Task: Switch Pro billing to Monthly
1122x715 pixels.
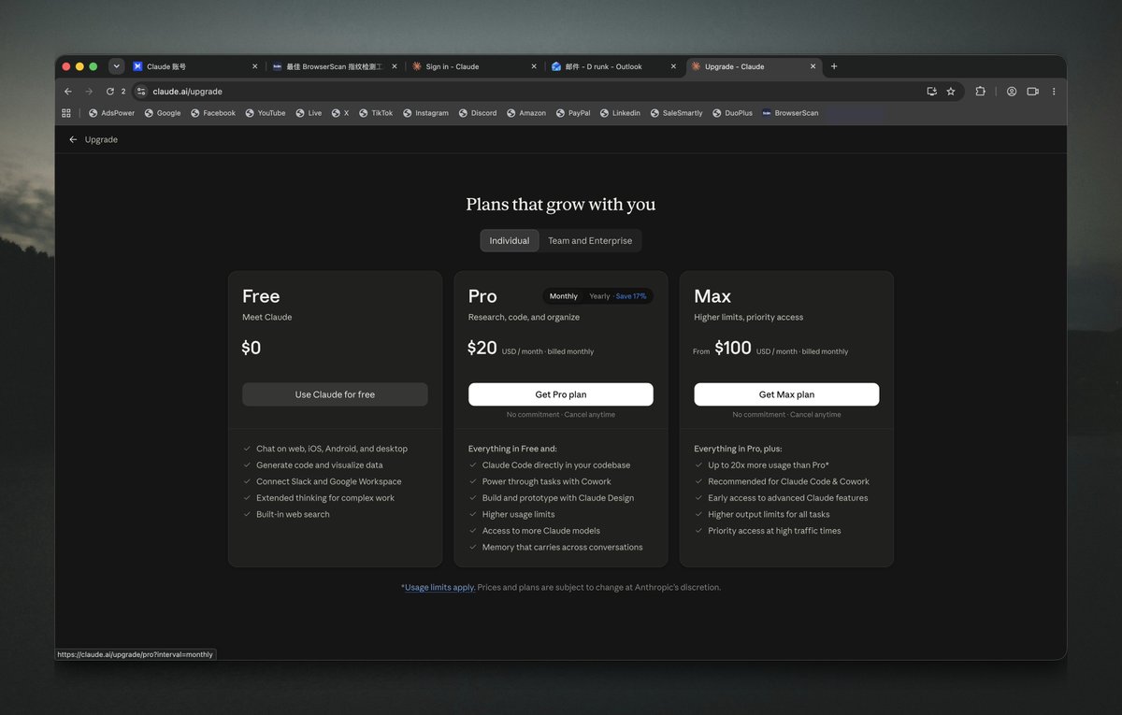Action: click(x=564, y=296)
